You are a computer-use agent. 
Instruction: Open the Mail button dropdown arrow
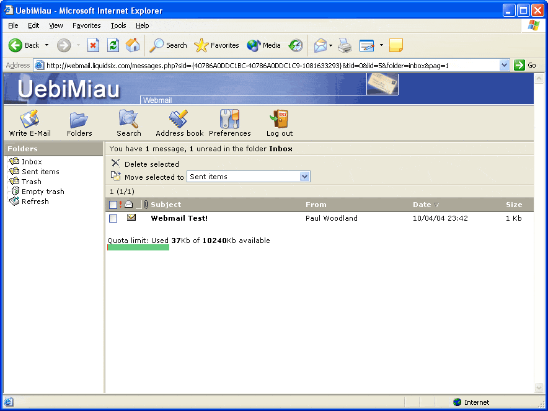point(330,45)
